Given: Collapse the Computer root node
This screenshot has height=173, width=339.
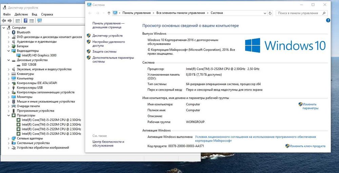Looking at the screenshot, I should [4, 28].
